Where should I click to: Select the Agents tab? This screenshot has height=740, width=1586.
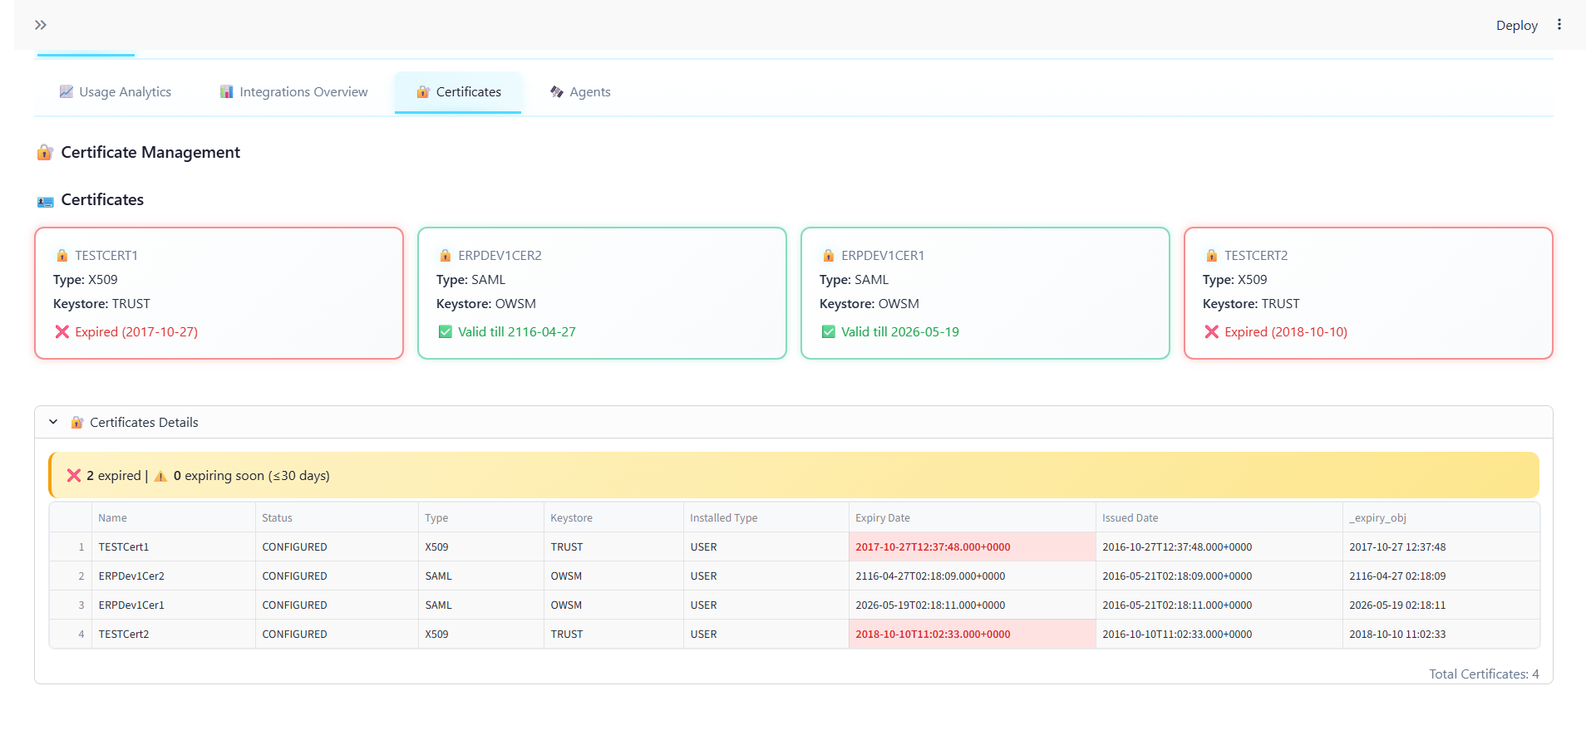(x=580, y=92)
